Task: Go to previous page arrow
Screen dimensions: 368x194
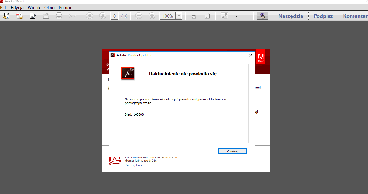Action: (x=89, y=16)
